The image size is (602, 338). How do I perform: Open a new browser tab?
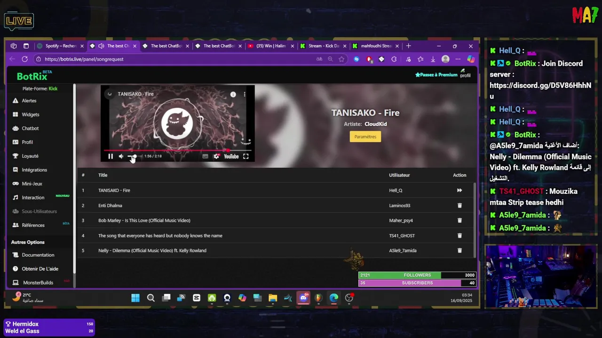[x=408, y=46]
